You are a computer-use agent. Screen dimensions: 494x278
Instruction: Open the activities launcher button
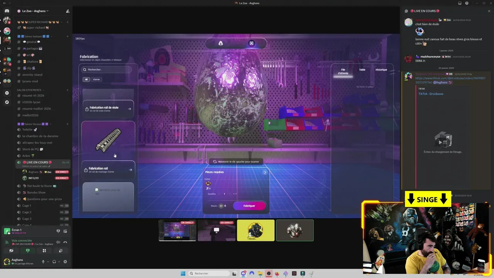click(x=44, y=251)
